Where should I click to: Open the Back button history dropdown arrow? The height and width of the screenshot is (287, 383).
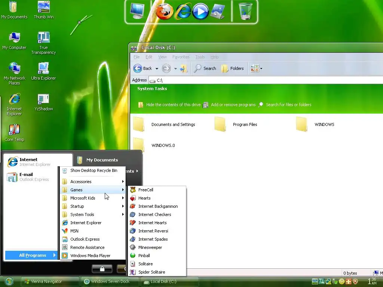click(x=157, y=69)
